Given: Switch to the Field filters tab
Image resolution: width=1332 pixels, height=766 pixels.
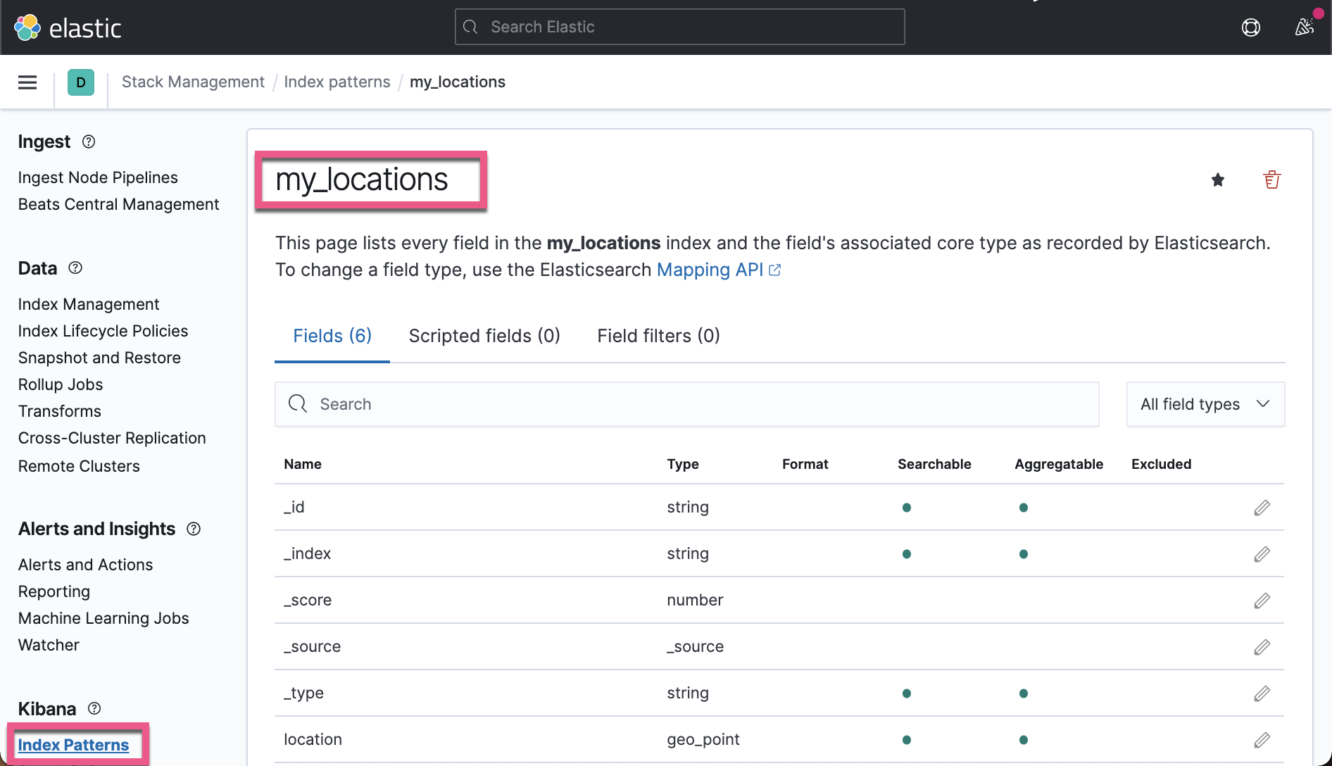Looking at the screenshot, I should pos(658,336).
